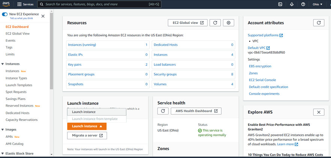The height and width of the screenshot is (158, 331).
Task: Open Dedicated Hosts in sidebar
Action: coord(18,113)
